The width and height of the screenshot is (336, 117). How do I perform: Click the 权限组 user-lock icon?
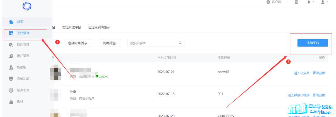11,67
